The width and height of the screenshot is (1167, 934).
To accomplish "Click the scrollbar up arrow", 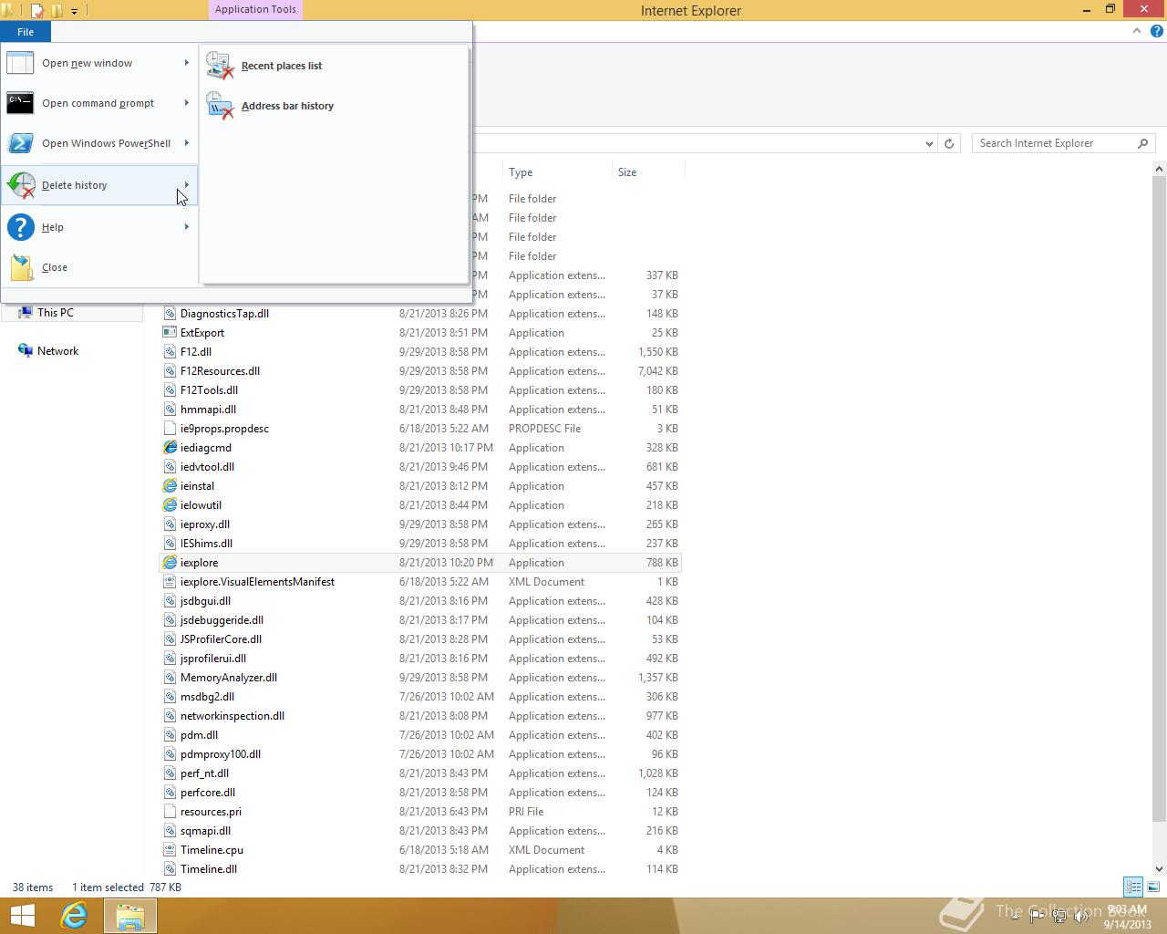I will [x=1160, y=169].
